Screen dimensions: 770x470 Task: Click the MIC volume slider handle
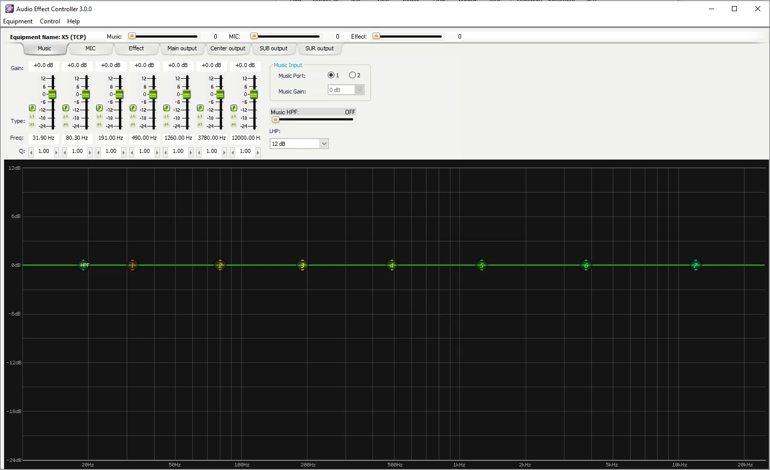click(254, 36)
